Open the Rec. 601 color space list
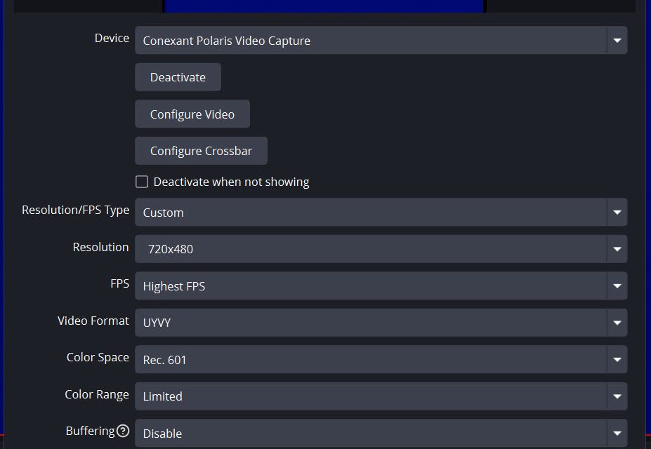The image size is (651, 449). tap(370, 360)
